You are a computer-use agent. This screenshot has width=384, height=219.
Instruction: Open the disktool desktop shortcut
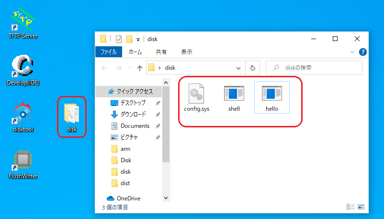23,117
